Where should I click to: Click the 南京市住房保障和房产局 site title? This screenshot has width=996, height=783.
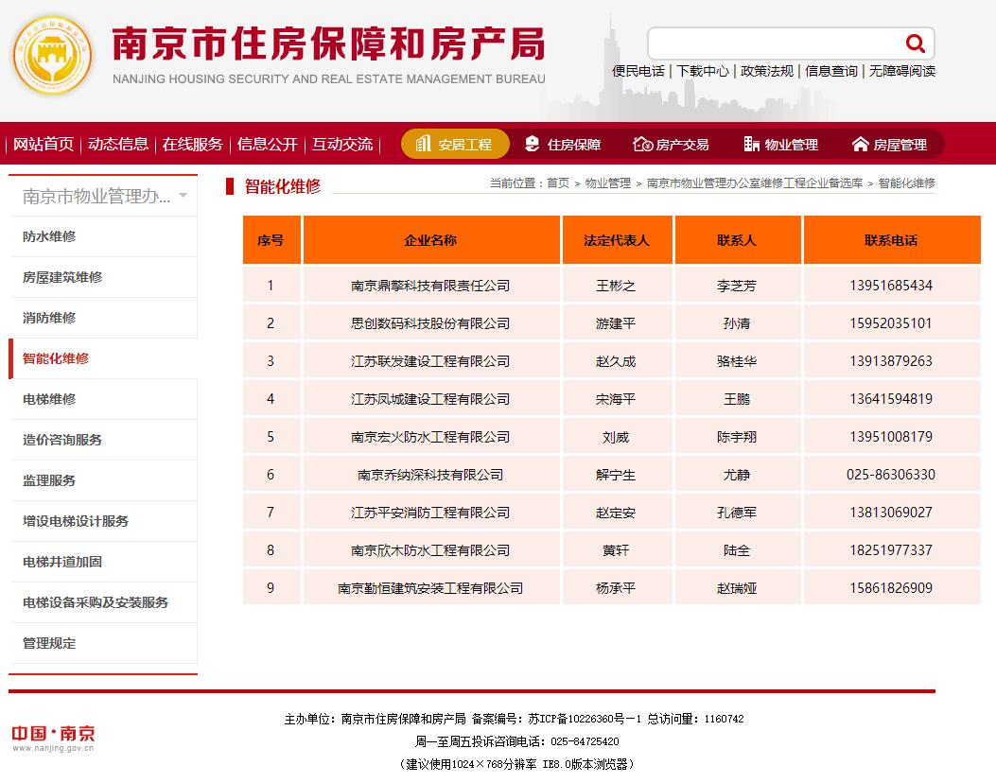coord(329,43)
